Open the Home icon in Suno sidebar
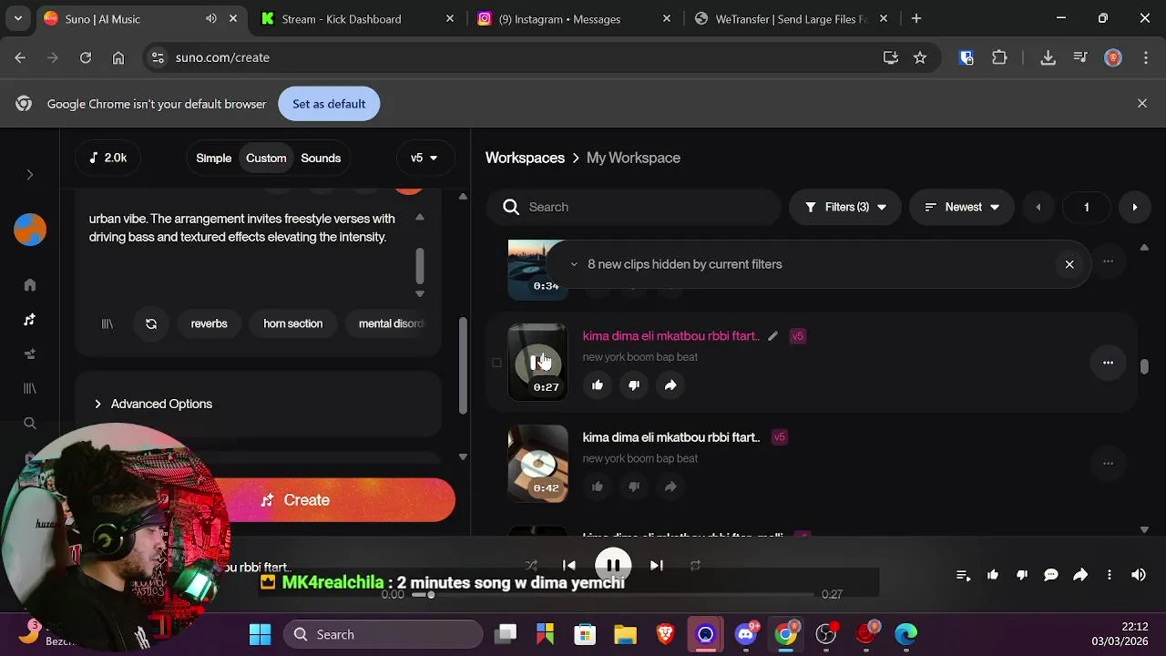This screenshot has width=1166, height=656. click(x=30, y=285)
